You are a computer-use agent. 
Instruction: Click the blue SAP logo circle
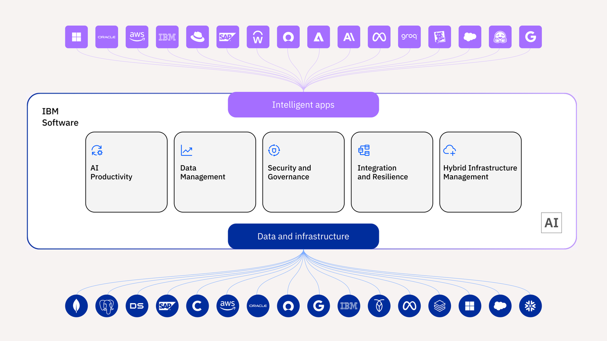tap(167, 306)
